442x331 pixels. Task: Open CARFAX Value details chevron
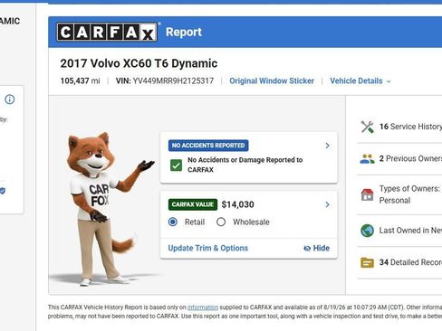327,204
